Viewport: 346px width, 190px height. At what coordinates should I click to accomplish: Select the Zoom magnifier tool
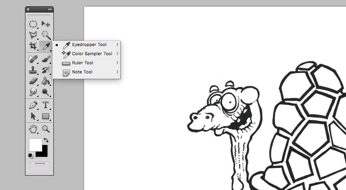coord(46,129)
